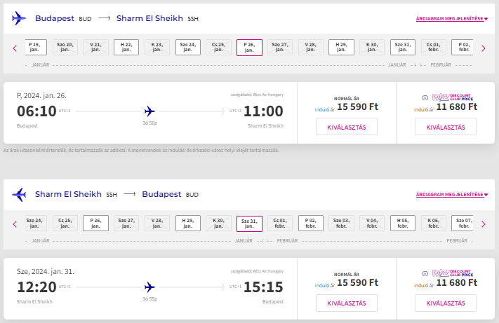Screen dimensions: 499x323
Task: Select outbound date Sze 24, jan.
Action: pyautogui.click(x=188, y=48)
